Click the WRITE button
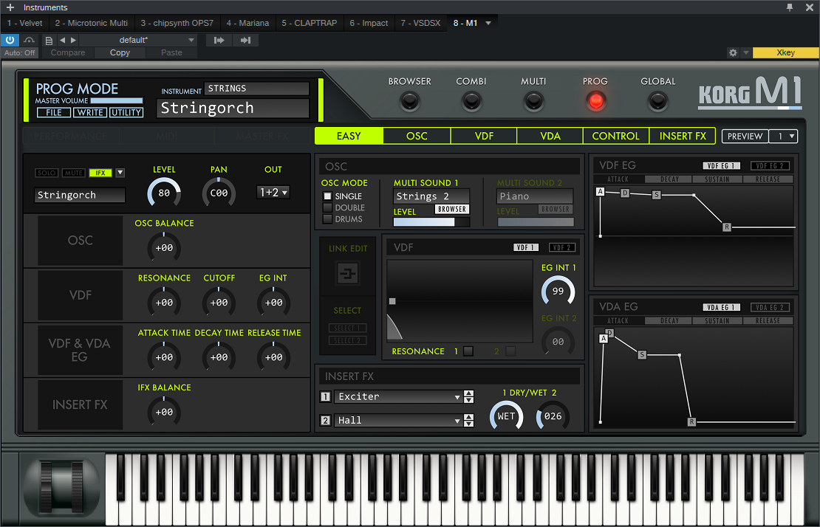Viewport: 820px width, 527px height. click(90, 112)
